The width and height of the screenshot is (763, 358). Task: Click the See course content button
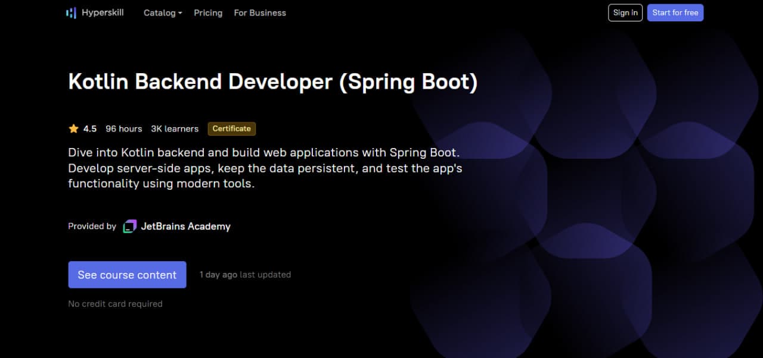coord(127,275)
